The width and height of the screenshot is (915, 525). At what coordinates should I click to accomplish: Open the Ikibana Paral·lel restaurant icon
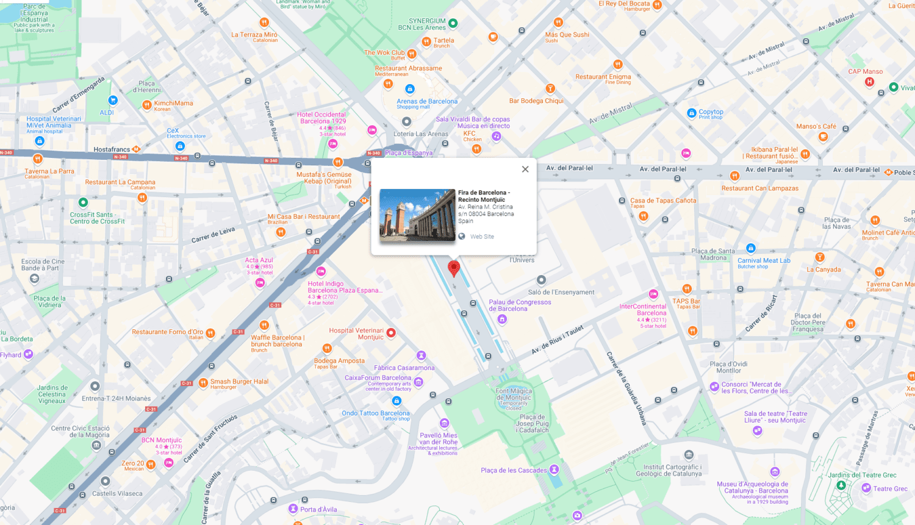click(805, 154)
